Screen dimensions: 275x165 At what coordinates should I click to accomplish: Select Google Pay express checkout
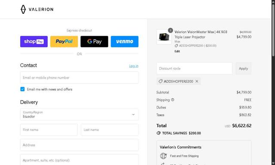tap(94, 42)
